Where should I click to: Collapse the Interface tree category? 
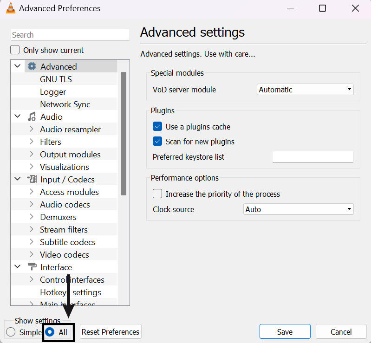pyautogui.click(x=18, y=266)
